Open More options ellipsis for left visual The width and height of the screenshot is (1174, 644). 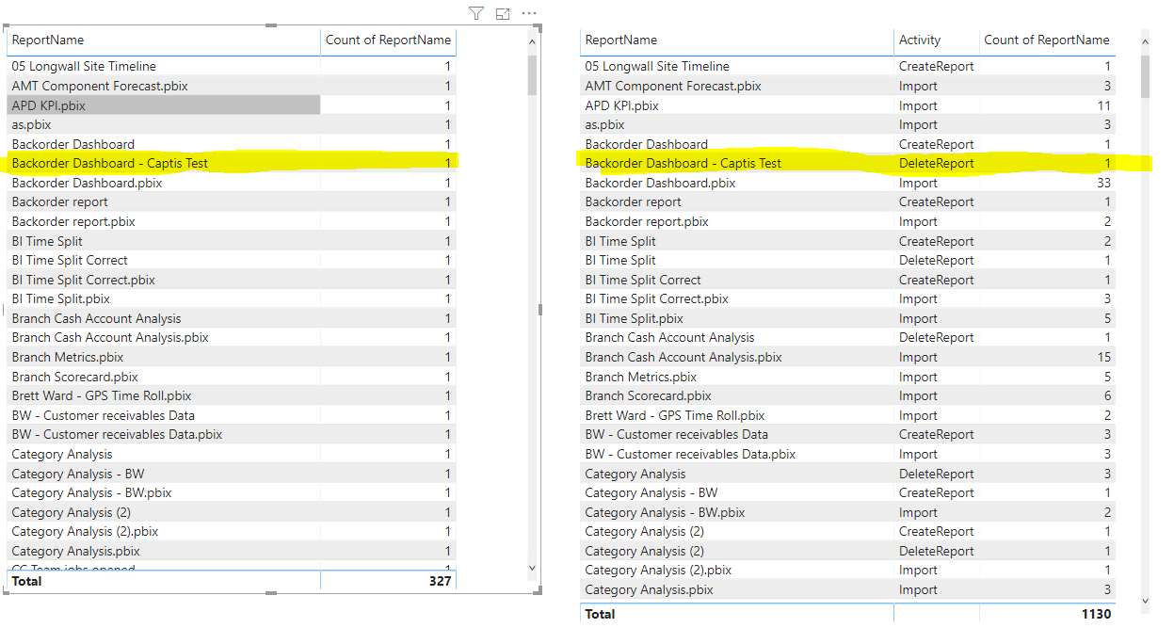pyautogui.click(x=529, y=13)
